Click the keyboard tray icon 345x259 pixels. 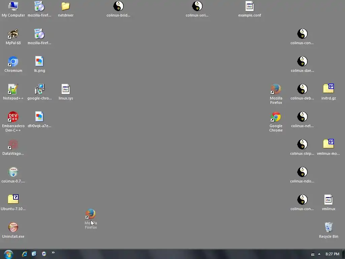[313, 254]
